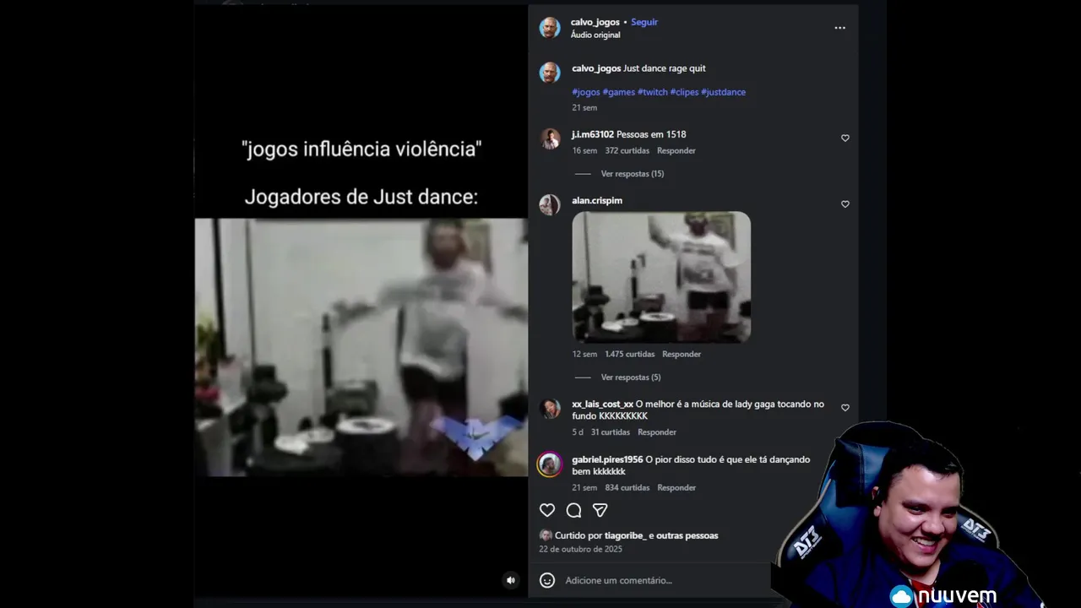Expand Ver respostas (15) under j.i.m63102
The height and width of the screenshot is (608, 1081).
(x=633, y=174)
